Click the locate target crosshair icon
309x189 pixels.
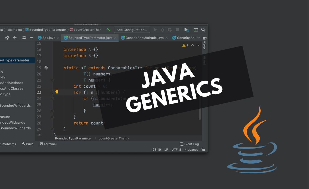pyautogui.click(x=7, y=38)
